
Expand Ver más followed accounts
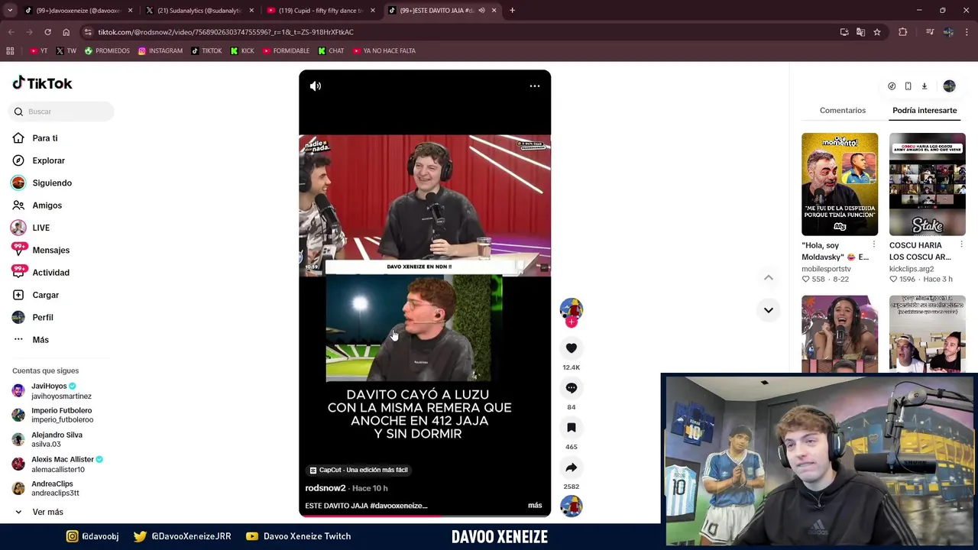click(x=47, y=512)
